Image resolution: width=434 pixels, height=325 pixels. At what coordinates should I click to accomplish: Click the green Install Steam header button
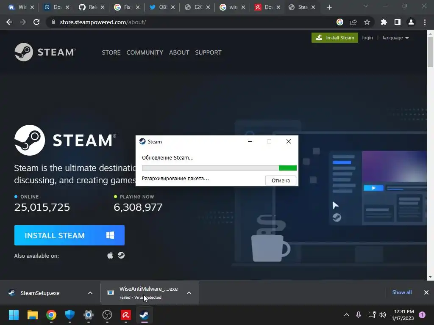(x=335, y=38)
